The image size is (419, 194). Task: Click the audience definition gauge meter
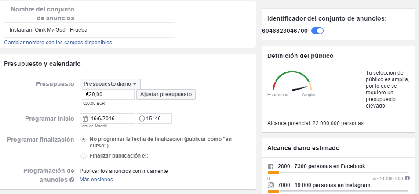coord(291,82)
